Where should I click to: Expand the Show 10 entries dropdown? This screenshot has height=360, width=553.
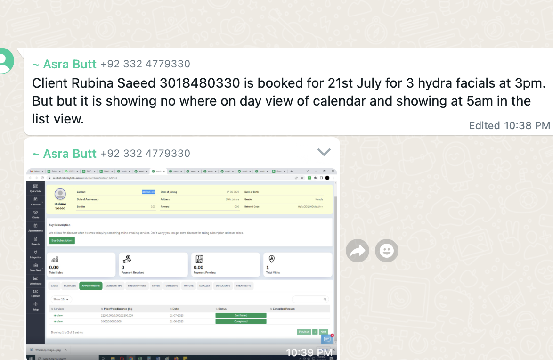pyautogui.click(x=61, y=299)
